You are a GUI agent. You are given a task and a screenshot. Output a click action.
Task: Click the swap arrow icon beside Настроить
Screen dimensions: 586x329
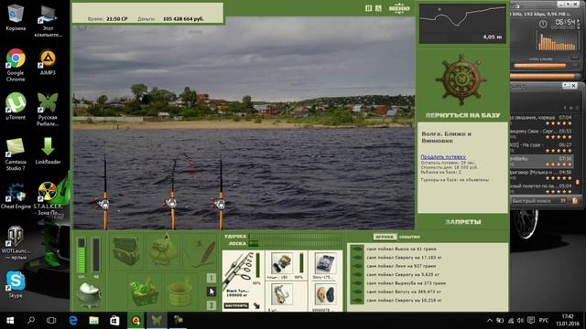point(256,306)
